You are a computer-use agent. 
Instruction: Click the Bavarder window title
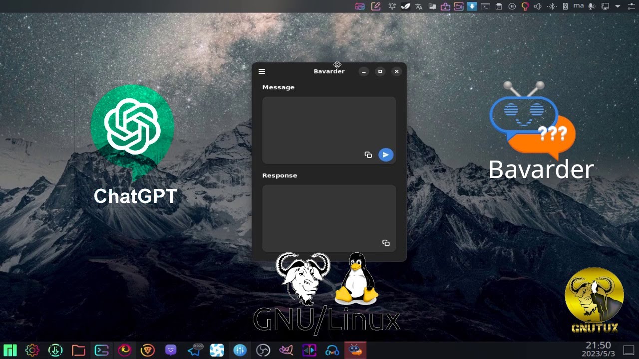click(x=329, y=71)
